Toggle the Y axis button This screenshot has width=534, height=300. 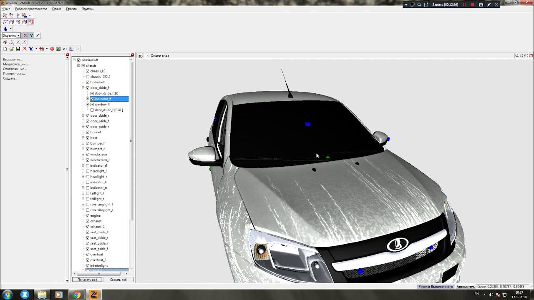(x=31, y=35)
